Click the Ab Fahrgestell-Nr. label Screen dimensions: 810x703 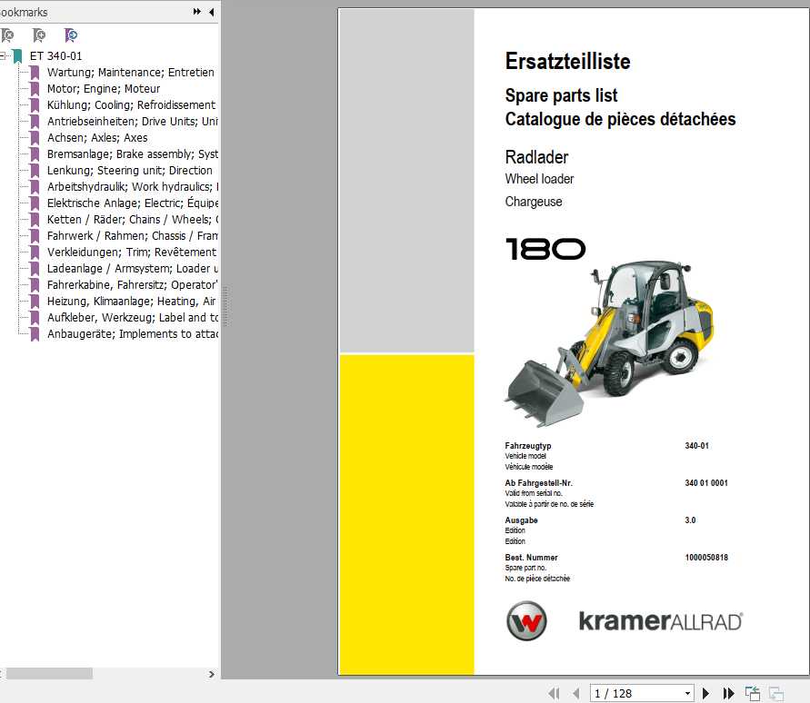point(539,483)
